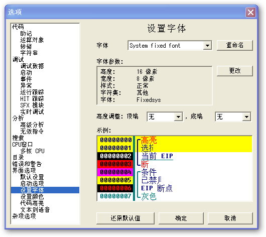
Task: Click the 还原默认值 button
Action: pyautogui.click(x=125, y=218)
